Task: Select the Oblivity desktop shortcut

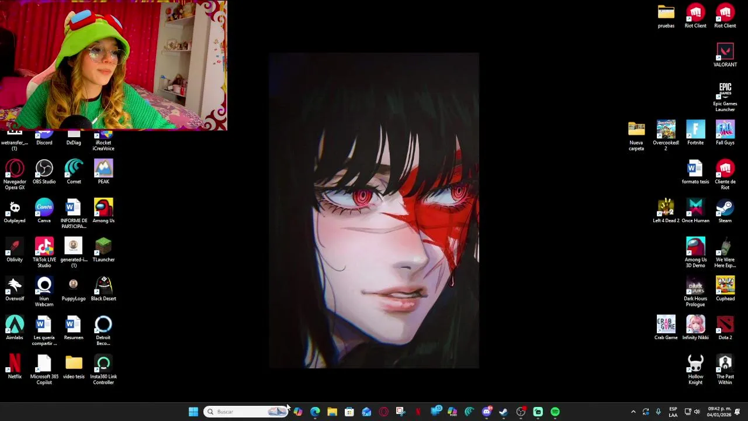Action: point(15,250)
